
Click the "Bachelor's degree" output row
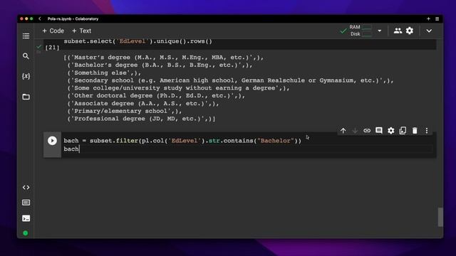click(x=160, y=65)
